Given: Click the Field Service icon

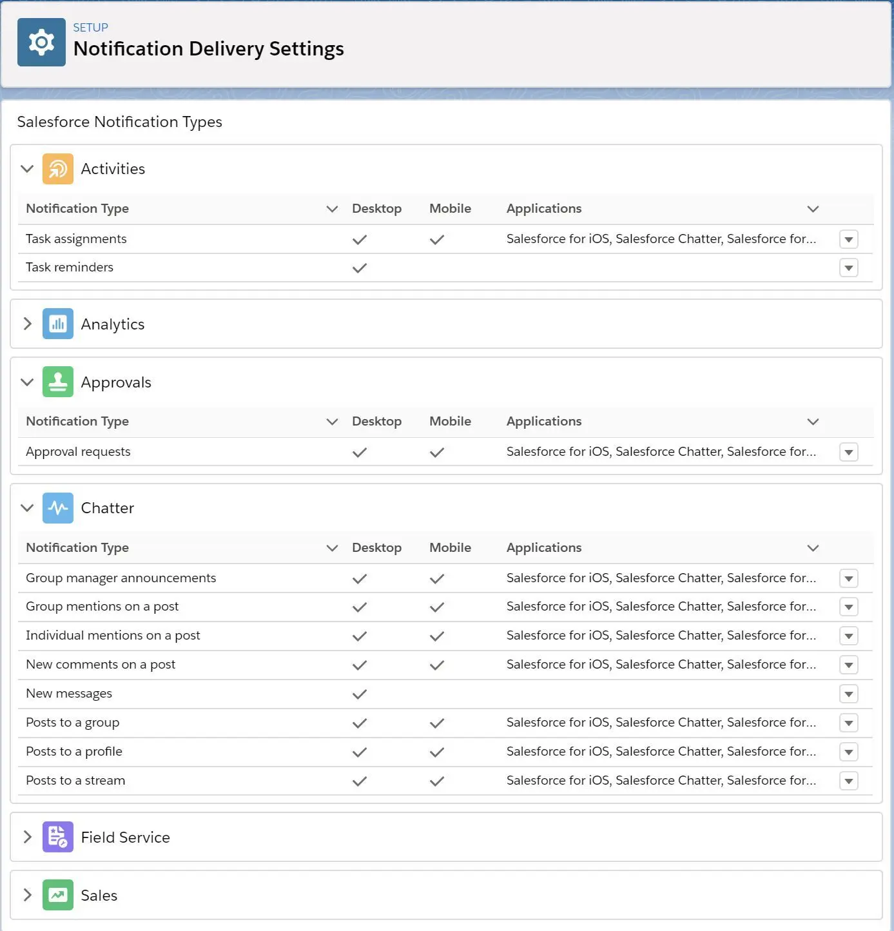Looking at the screenshot, I should pyautogui.click(x=58, y=837).
